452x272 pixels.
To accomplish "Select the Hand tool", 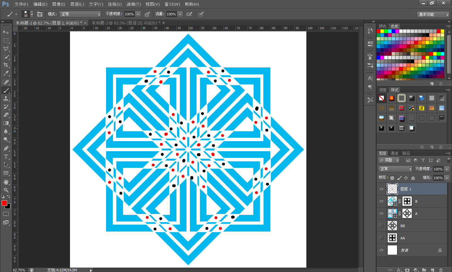I will (x=6, y=182).
